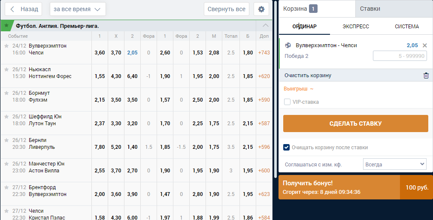The height and width of the screenshot is (220, 433).
Task: Remove Вулверхэмптон - Челси bet with X
Action: tap(425, 45)
